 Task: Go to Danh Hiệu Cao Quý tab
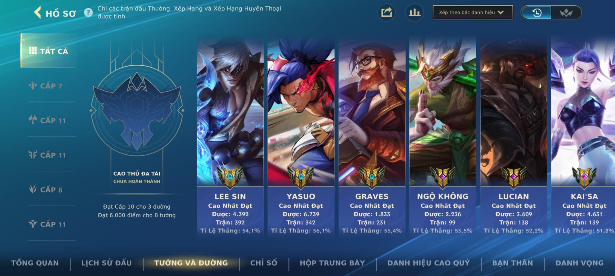click(x=429, y=263)
